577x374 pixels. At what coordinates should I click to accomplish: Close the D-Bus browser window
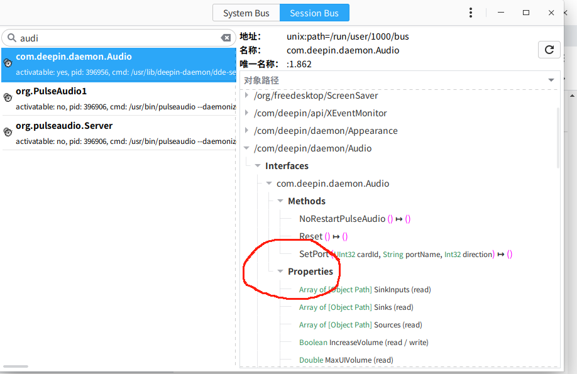(x=551, y=13)
